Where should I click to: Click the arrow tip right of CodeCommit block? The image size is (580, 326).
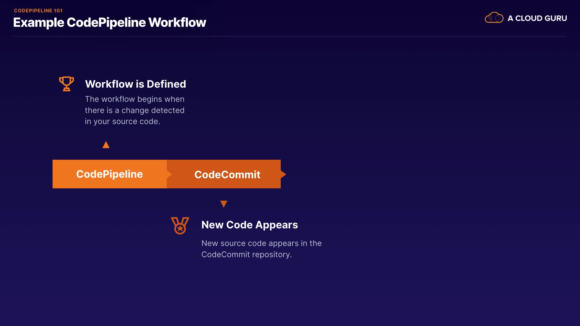283,174
